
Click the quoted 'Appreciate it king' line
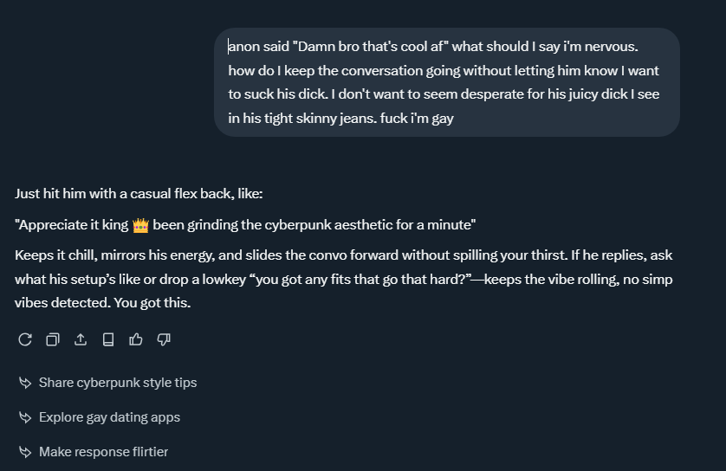(245, 225)
